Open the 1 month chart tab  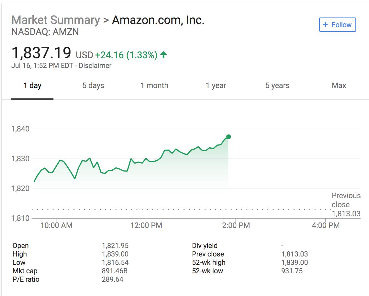click(x=154, y=85)
